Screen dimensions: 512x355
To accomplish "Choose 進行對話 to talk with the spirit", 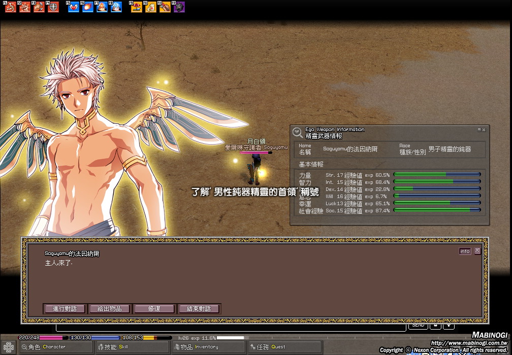I will (65, 309).
